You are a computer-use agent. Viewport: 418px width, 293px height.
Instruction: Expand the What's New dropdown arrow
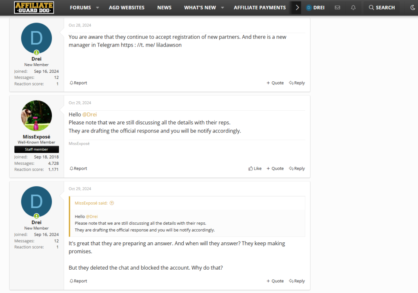222,8
